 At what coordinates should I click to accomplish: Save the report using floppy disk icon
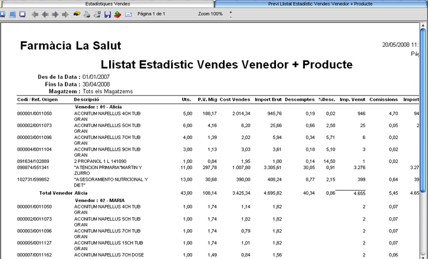(x=107, y=14)
